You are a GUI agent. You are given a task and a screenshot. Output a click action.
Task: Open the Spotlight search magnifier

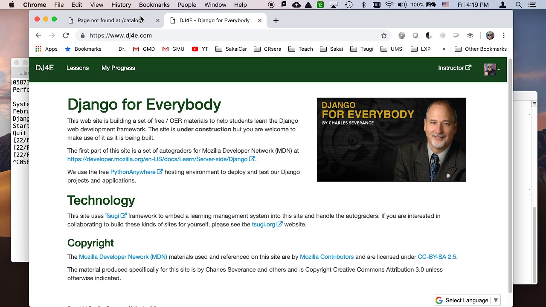[519, 5]
